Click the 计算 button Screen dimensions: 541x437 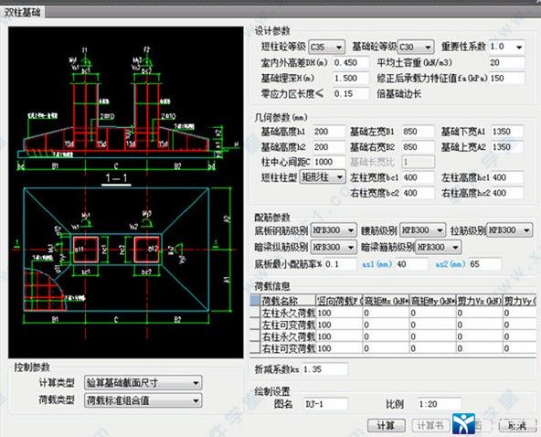click(386, 426)
